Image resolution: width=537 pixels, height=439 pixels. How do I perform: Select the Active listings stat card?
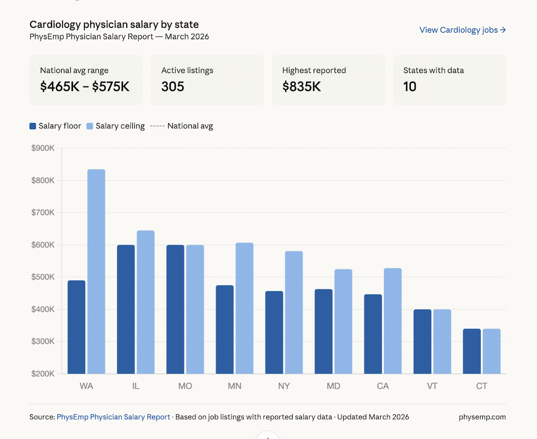click(207, 79)
